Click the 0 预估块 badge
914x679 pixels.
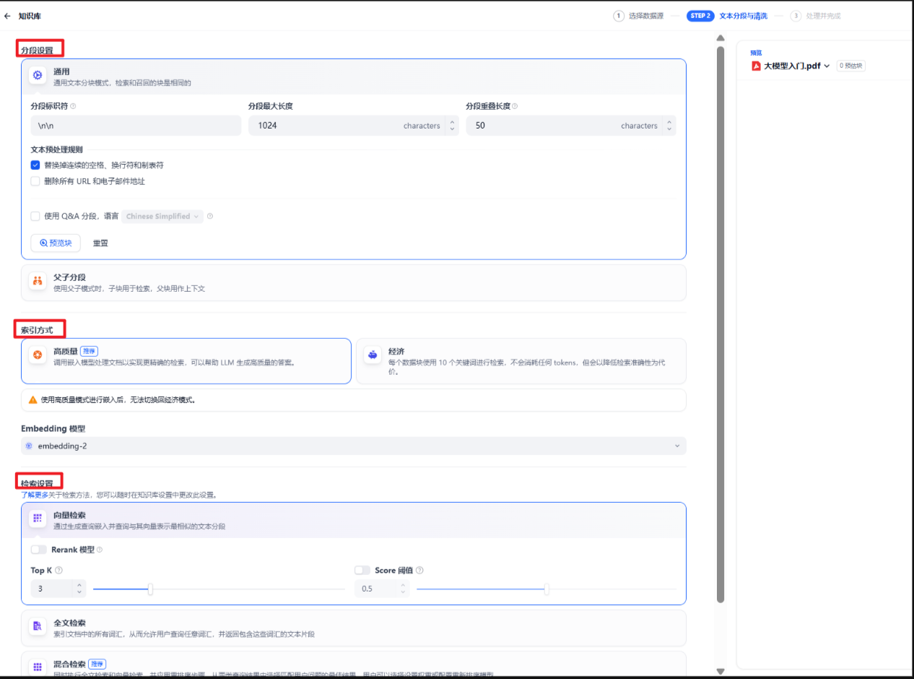coord(852,66)
